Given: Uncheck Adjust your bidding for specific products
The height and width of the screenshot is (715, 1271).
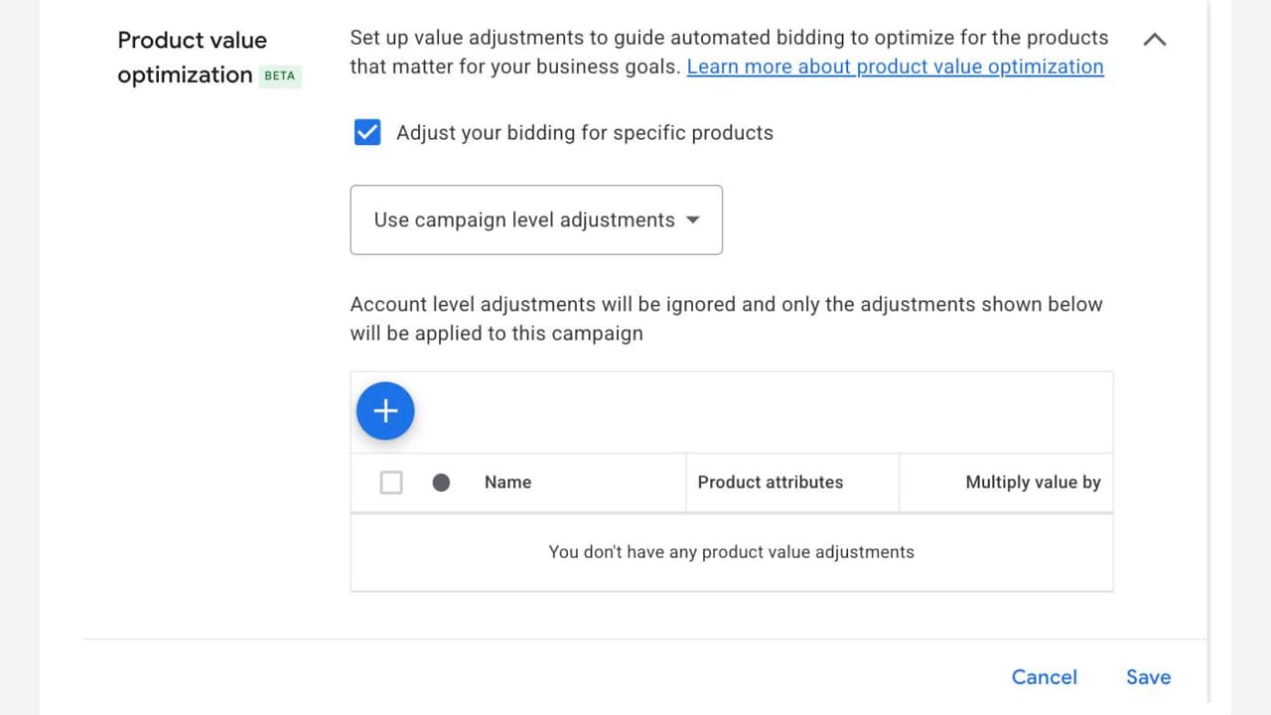Looking at the screenshot, I should 367,133.
